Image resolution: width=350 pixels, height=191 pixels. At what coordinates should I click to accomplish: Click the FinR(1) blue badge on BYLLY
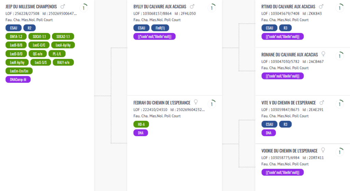(x=160, y=28)
